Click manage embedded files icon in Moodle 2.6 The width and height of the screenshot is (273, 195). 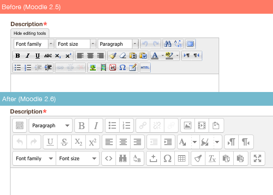pos(216,125)
